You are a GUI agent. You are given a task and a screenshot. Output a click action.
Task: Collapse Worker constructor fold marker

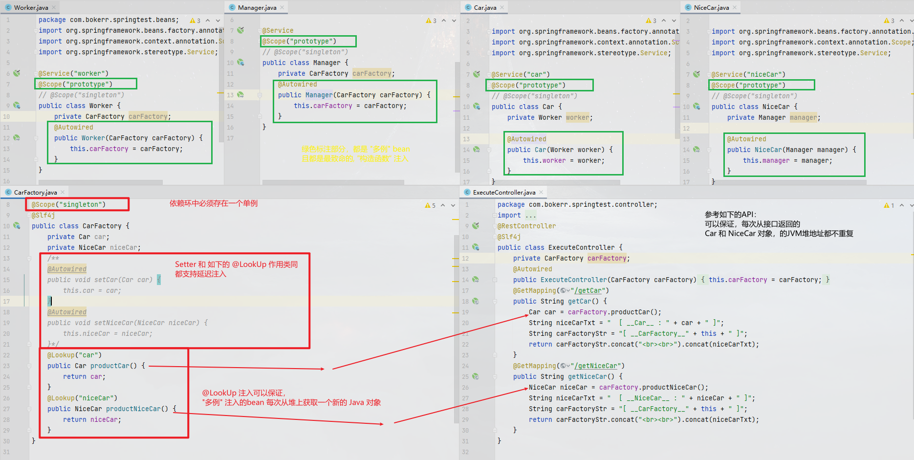pos(36,138)
